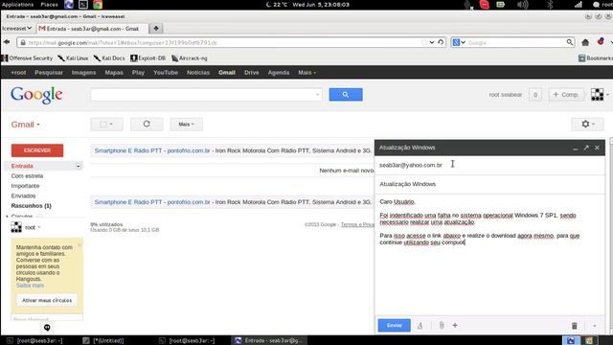Viewport: 613px width, 345px height.
Task: Click Ativar meus círculos button
Action: click(x=47, y=300)
